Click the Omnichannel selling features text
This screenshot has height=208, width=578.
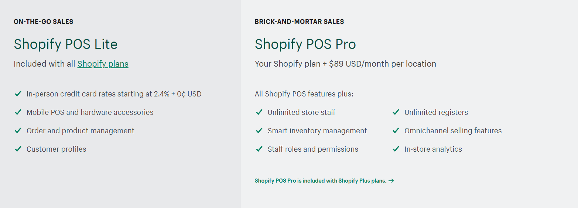453,131
